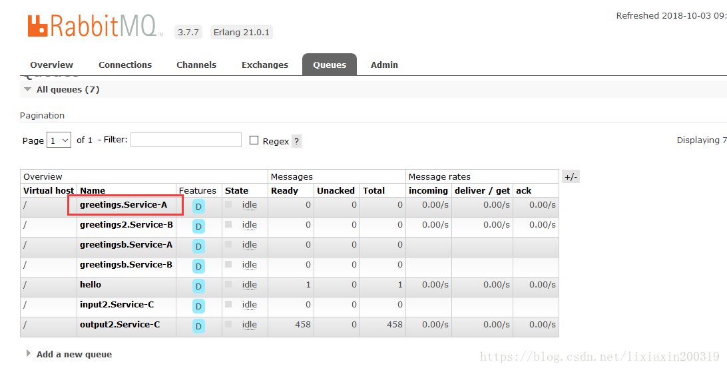Click the Erlang 21.0.1 version label
The width and height of the screenshot is (727, 370).
click(x=241, y=33)
